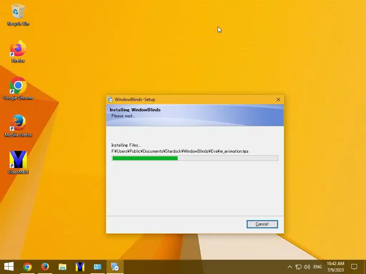Click the ENG input language indicator

tap(317, 267)
